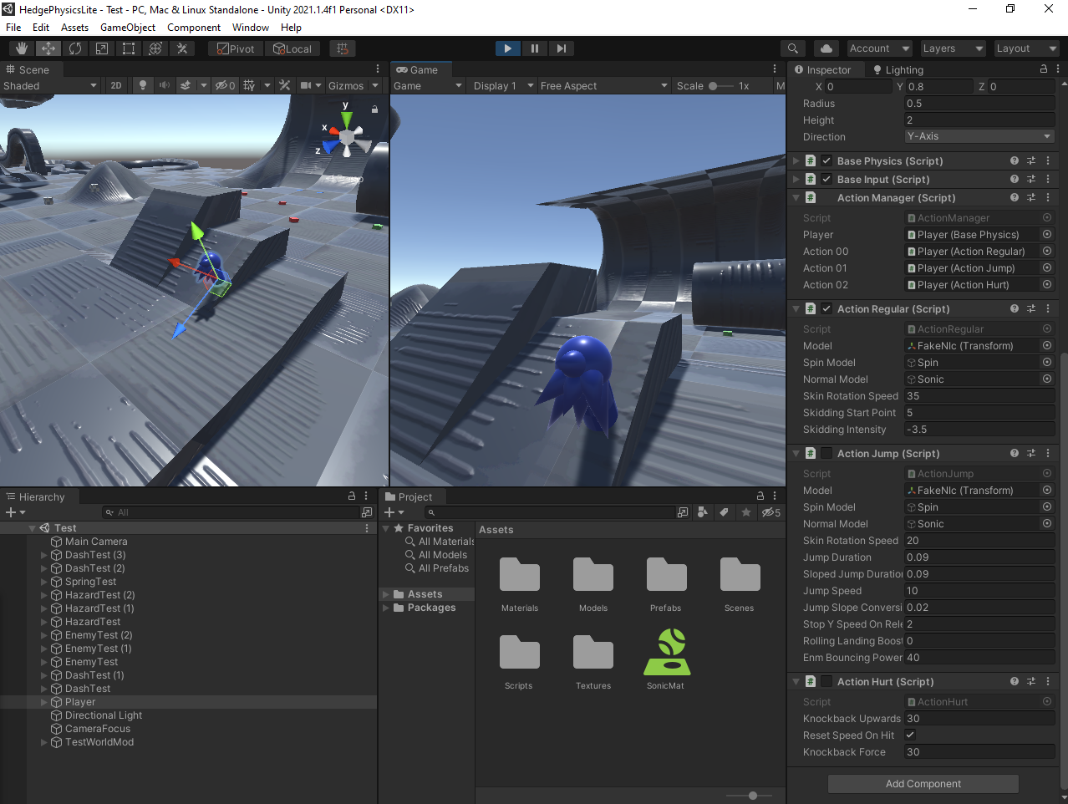The height and width of the screenshot is (804, 1068).
Task: Uncheck Reset Speed On Hit
Action: (x=911, y=735)
